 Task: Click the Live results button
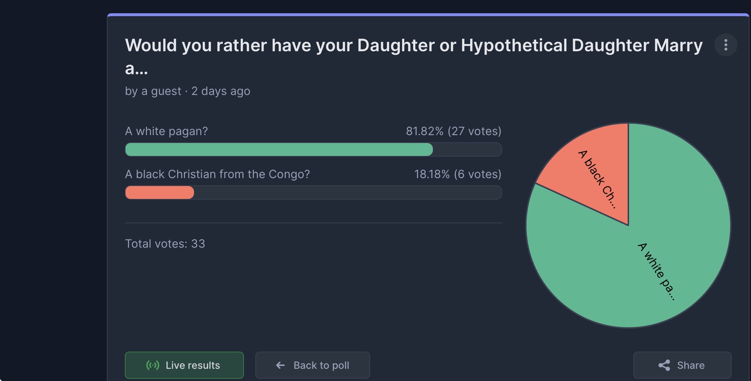(x=184, y=365)
